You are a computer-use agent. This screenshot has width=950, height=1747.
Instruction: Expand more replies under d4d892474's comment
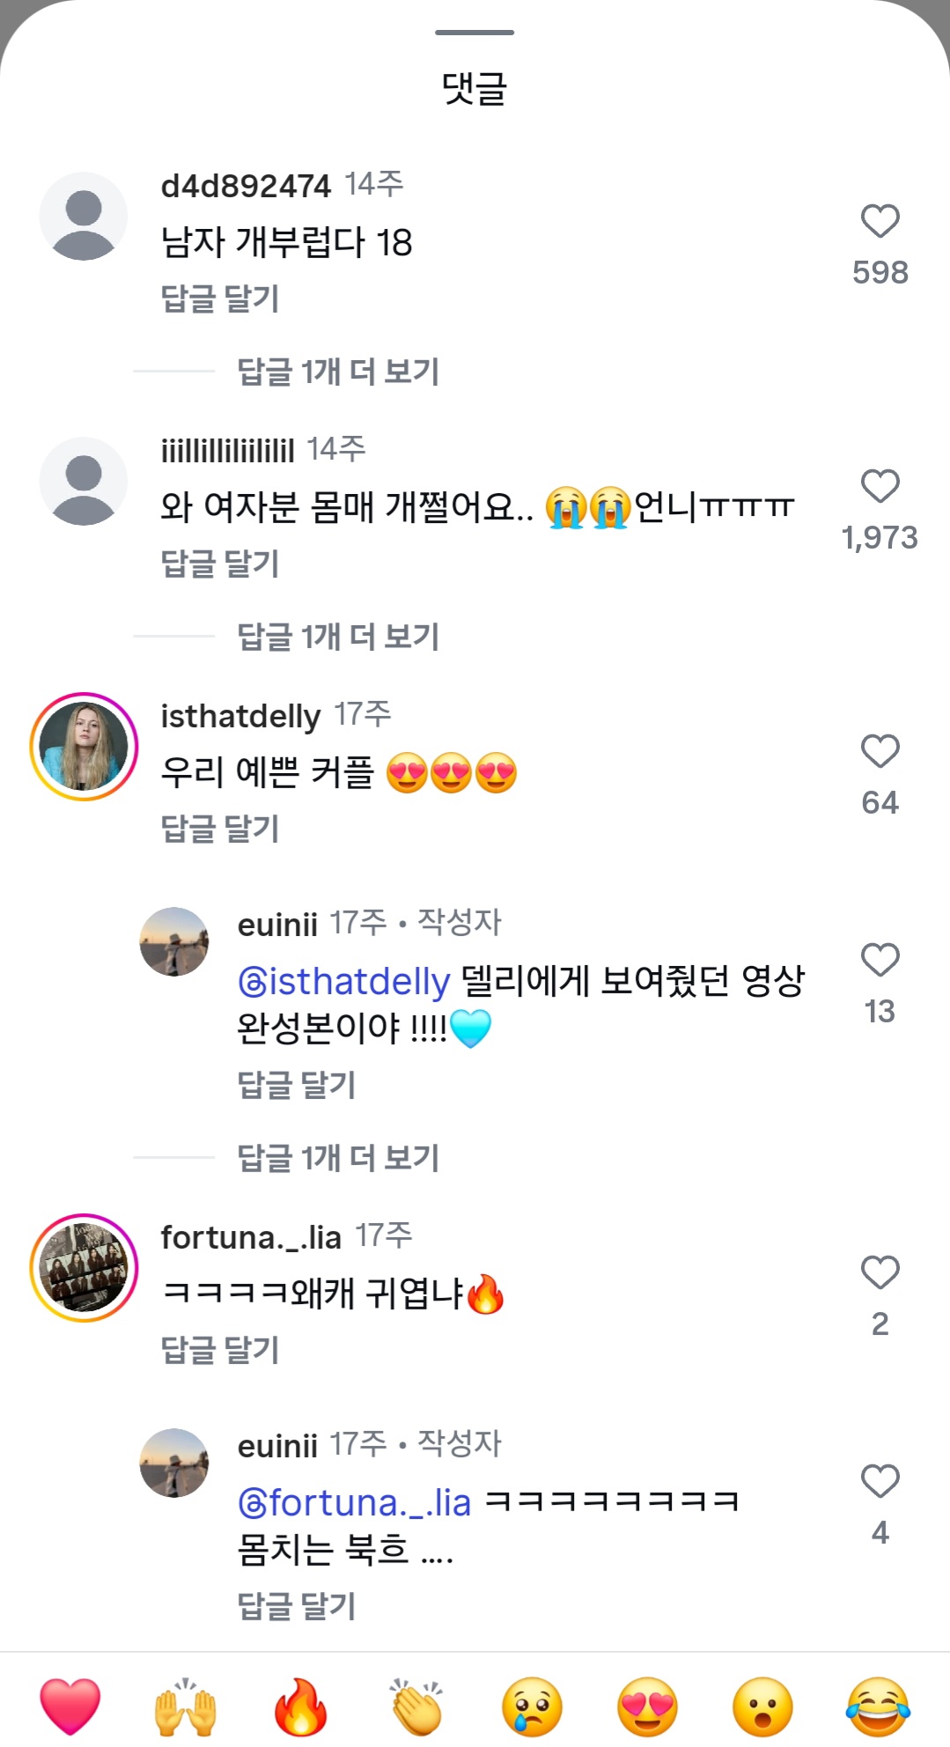[338, 372]
